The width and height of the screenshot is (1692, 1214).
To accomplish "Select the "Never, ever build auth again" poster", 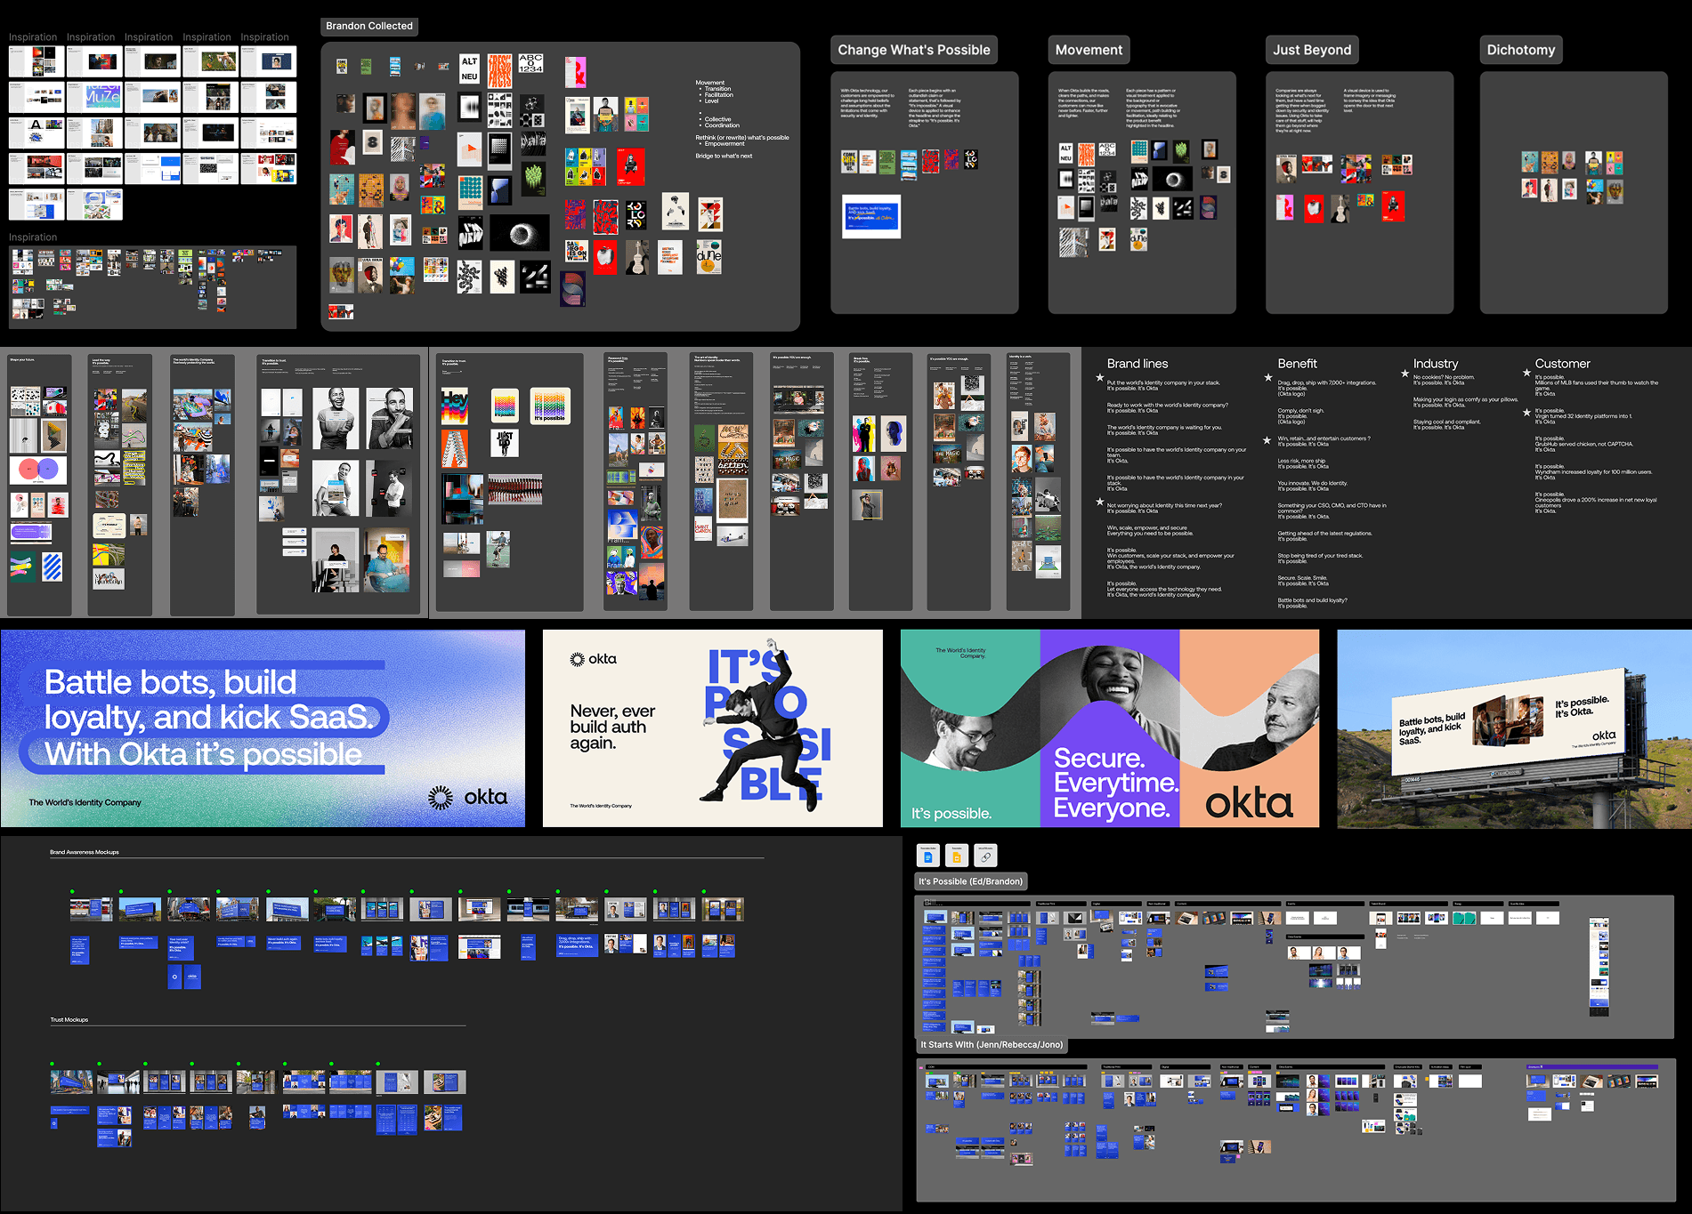I will (713, 728).
